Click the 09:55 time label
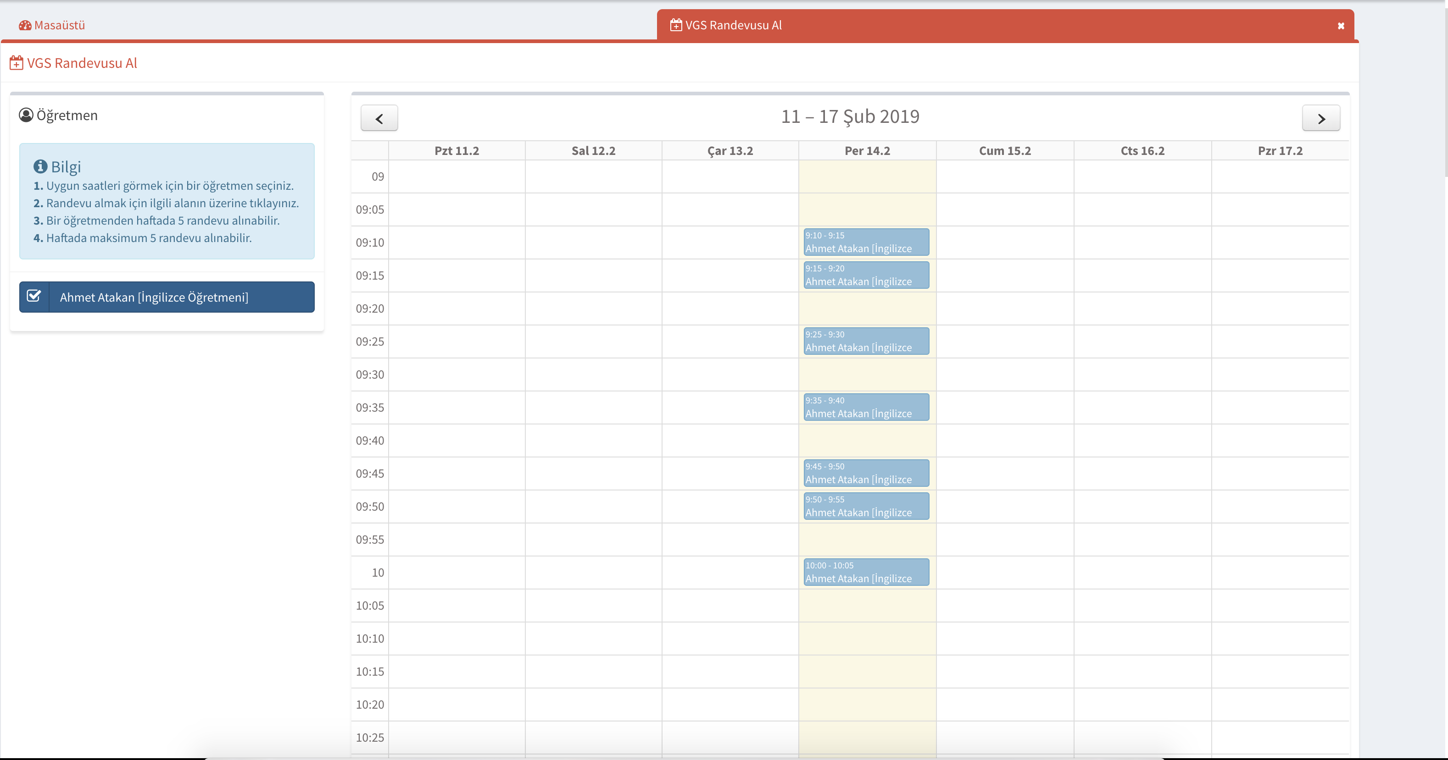 click(x=370, y=539)
